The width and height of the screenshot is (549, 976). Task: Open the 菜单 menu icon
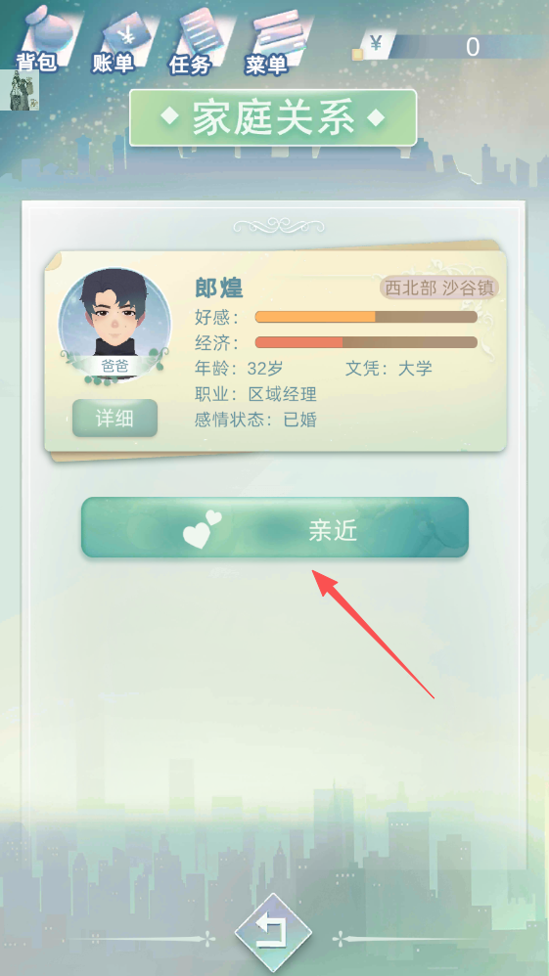click(274, 40)
